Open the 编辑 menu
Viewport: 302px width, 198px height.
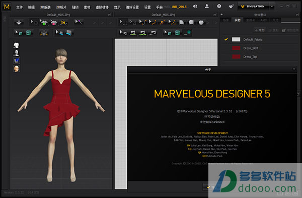[31, 8]
